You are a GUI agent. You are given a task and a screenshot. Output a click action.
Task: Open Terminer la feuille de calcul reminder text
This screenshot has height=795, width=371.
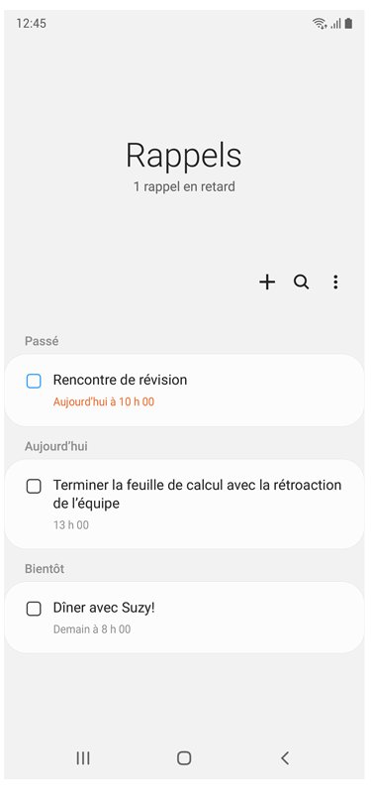(x=198, y=495)
